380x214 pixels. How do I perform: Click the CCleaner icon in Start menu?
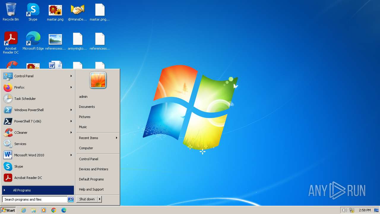8,133
